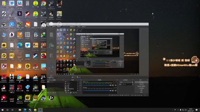Select the 场景 item in Scenes list
The width and height of the screenshot is (200, 112).
(x=55, y=82)
